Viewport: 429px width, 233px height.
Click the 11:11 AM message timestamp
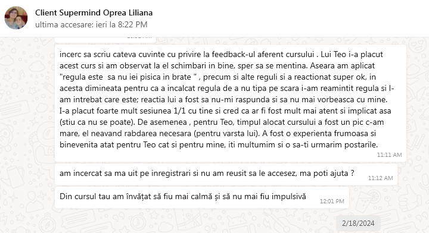[389, 155]
